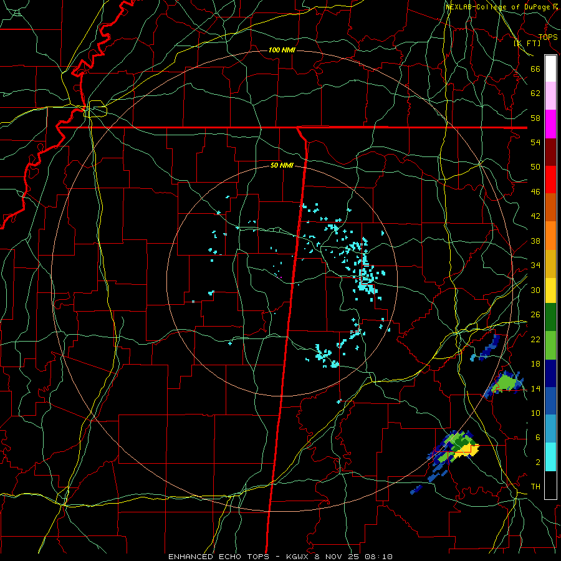Click the 66 value on the legend scale
The width and height of the screenshot is (561, 561).
click(x=535, y=69)
